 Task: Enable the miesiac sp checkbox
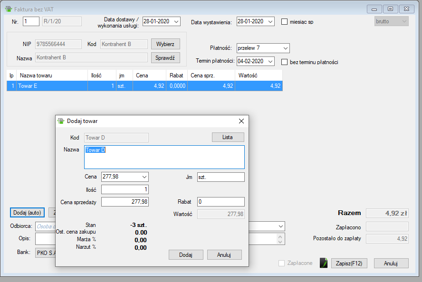pos(285,22)
